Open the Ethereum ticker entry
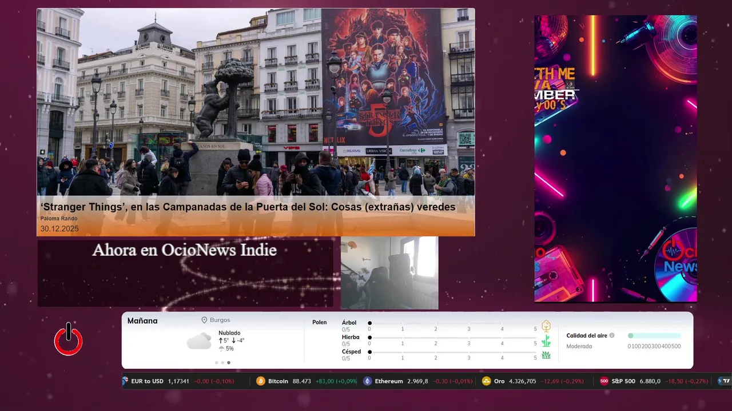The height and width of the screenshot is (411, 732). pos(418,381)
